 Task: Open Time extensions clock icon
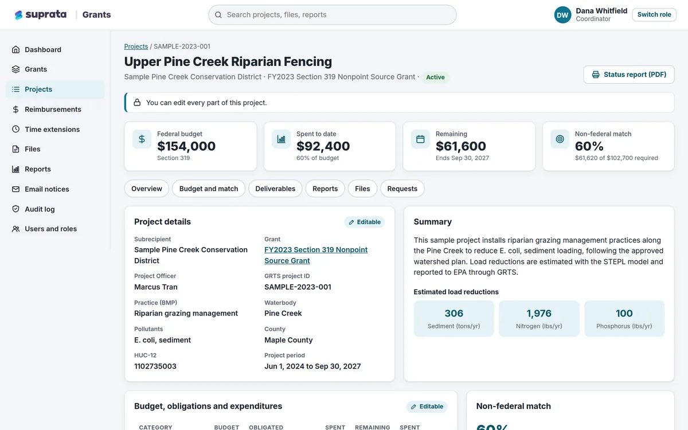(15, 130)
